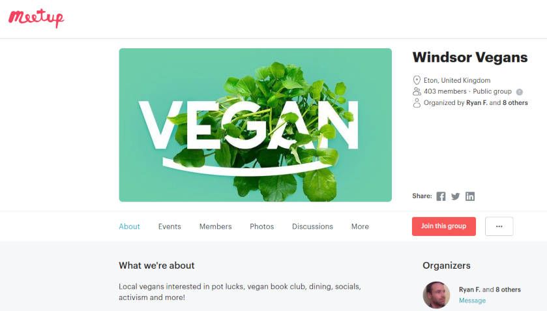Go to the Members tab

[x=216, y=226]
